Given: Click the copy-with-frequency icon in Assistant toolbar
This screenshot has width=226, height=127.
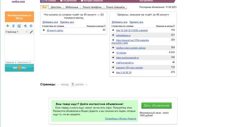Looking at the screenshot, I should 19,26.
